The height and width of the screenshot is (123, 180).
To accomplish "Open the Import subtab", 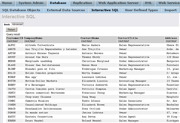I will (x=170, y=10).
